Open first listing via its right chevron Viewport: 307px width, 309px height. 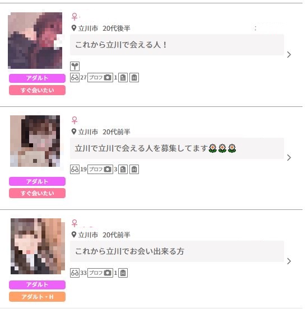(289, 55)
